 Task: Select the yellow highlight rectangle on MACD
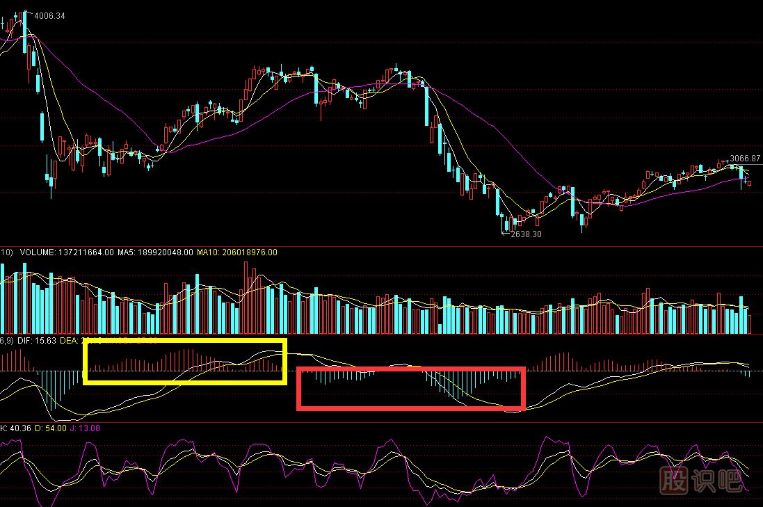pyautogui.click(x=184, y=362)
